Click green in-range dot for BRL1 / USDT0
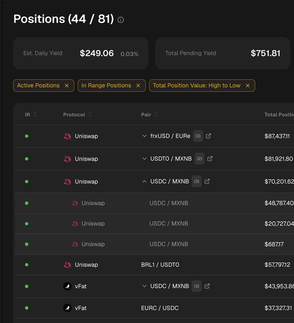Image resolution: width=294 pixels, height=323 pixels. (x=27, y=265)
